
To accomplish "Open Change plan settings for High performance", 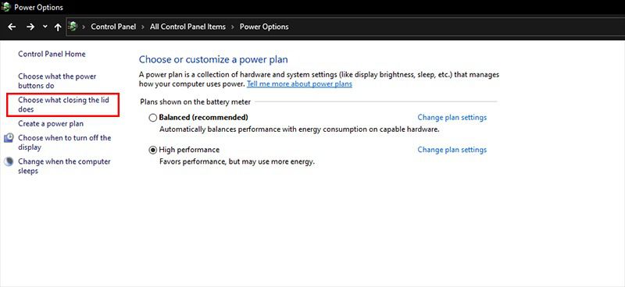I will [452, 150].
